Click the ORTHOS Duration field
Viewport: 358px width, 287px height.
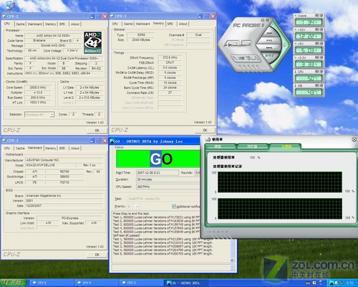[x=168, y=179]
